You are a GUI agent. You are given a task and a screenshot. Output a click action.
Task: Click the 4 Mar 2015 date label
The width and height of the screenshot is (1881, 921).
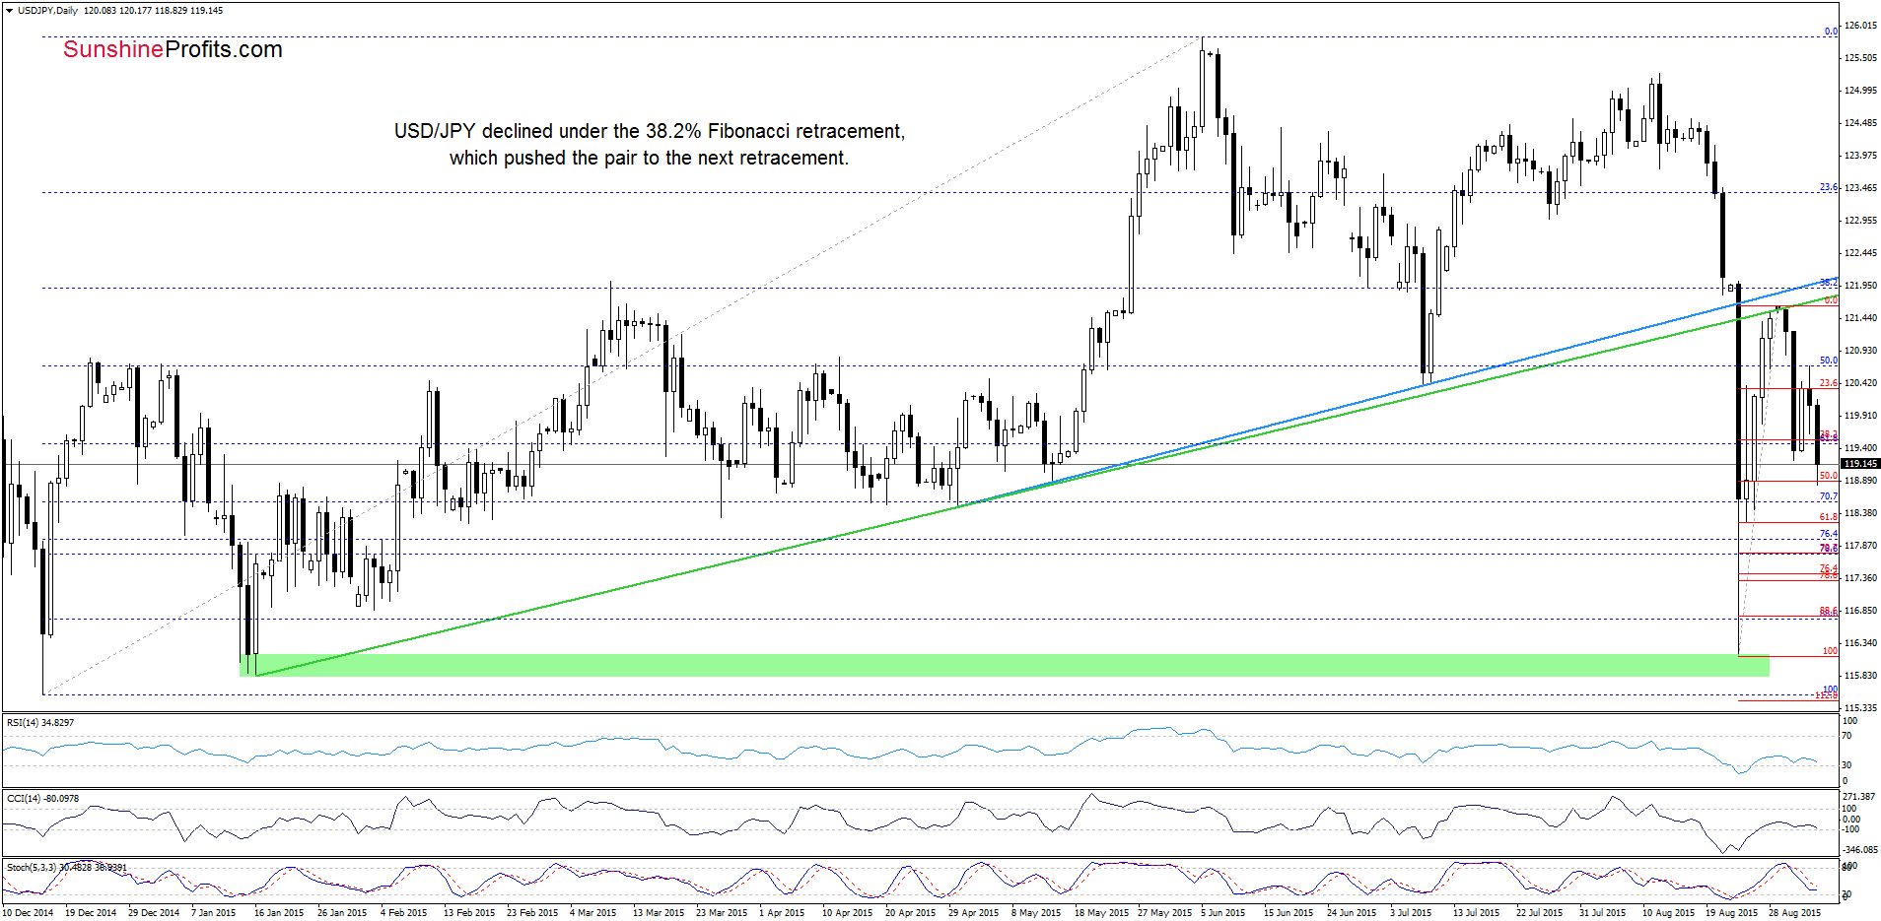pos(592,913)
